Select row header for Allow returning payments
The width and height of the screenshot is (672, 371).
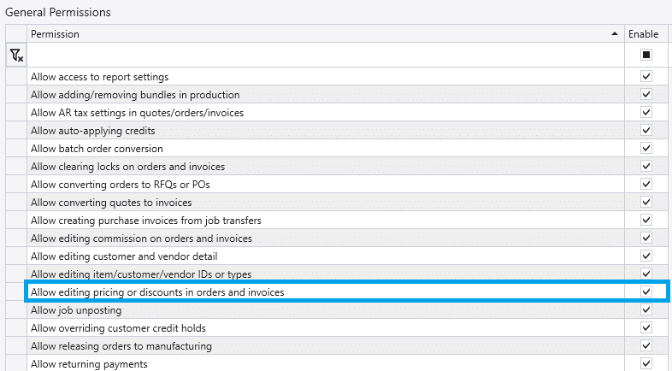coord(16,363)
